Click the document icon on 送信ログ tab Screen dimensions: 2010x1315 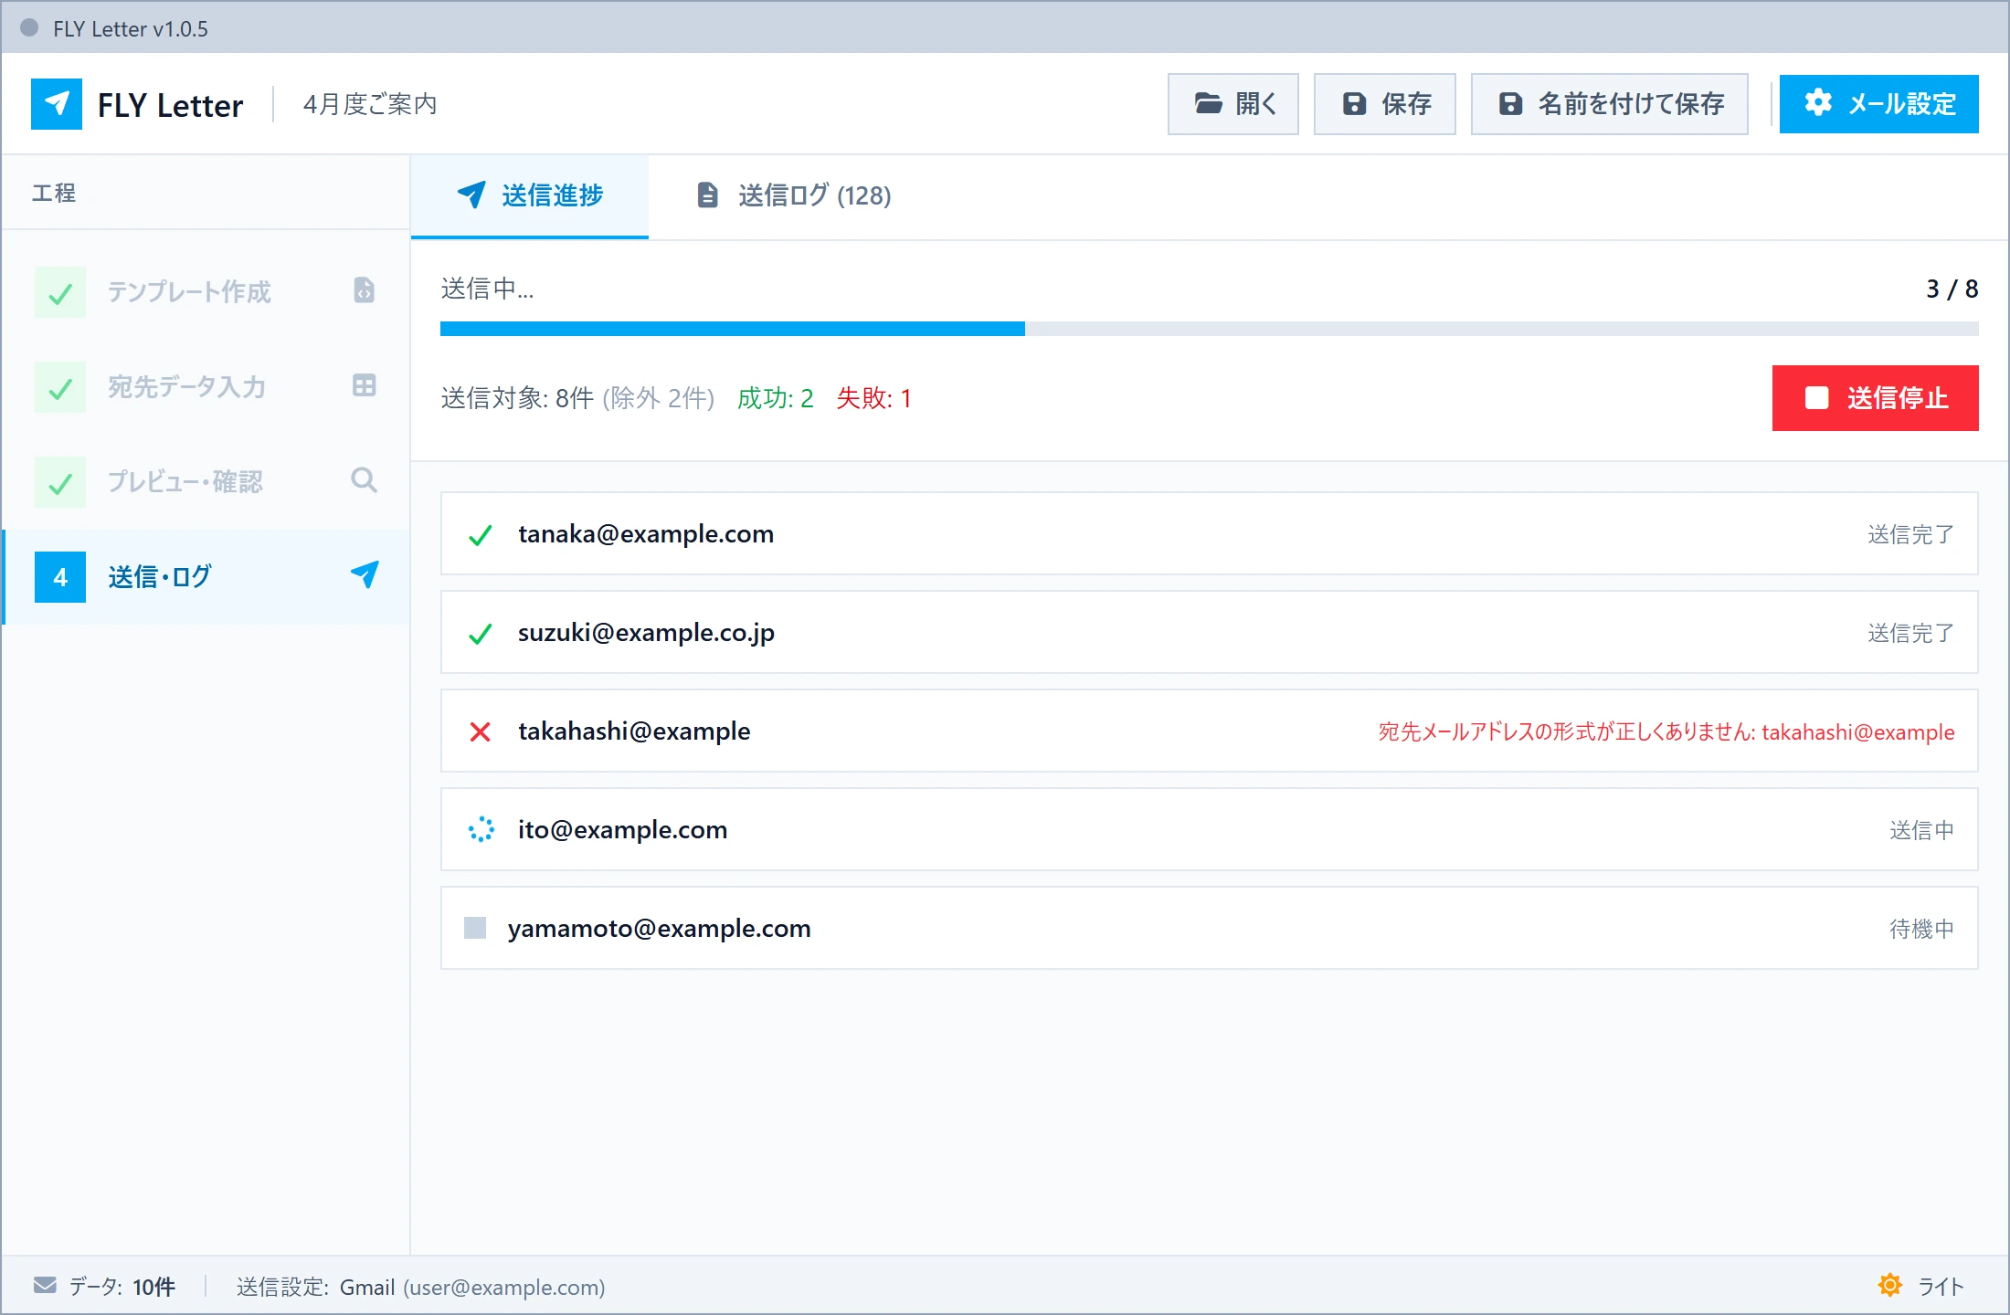tap(707, 195)
